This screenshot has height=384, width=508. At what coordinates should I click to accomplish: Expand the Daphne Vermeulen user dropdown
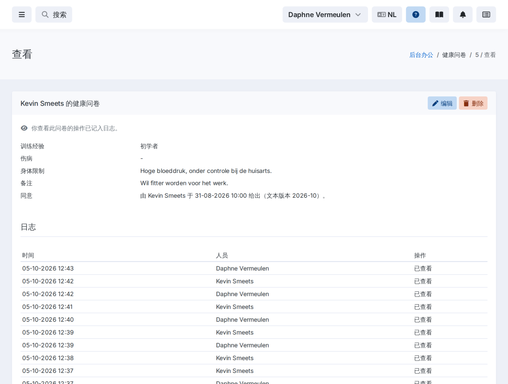[x=325, y=15]
